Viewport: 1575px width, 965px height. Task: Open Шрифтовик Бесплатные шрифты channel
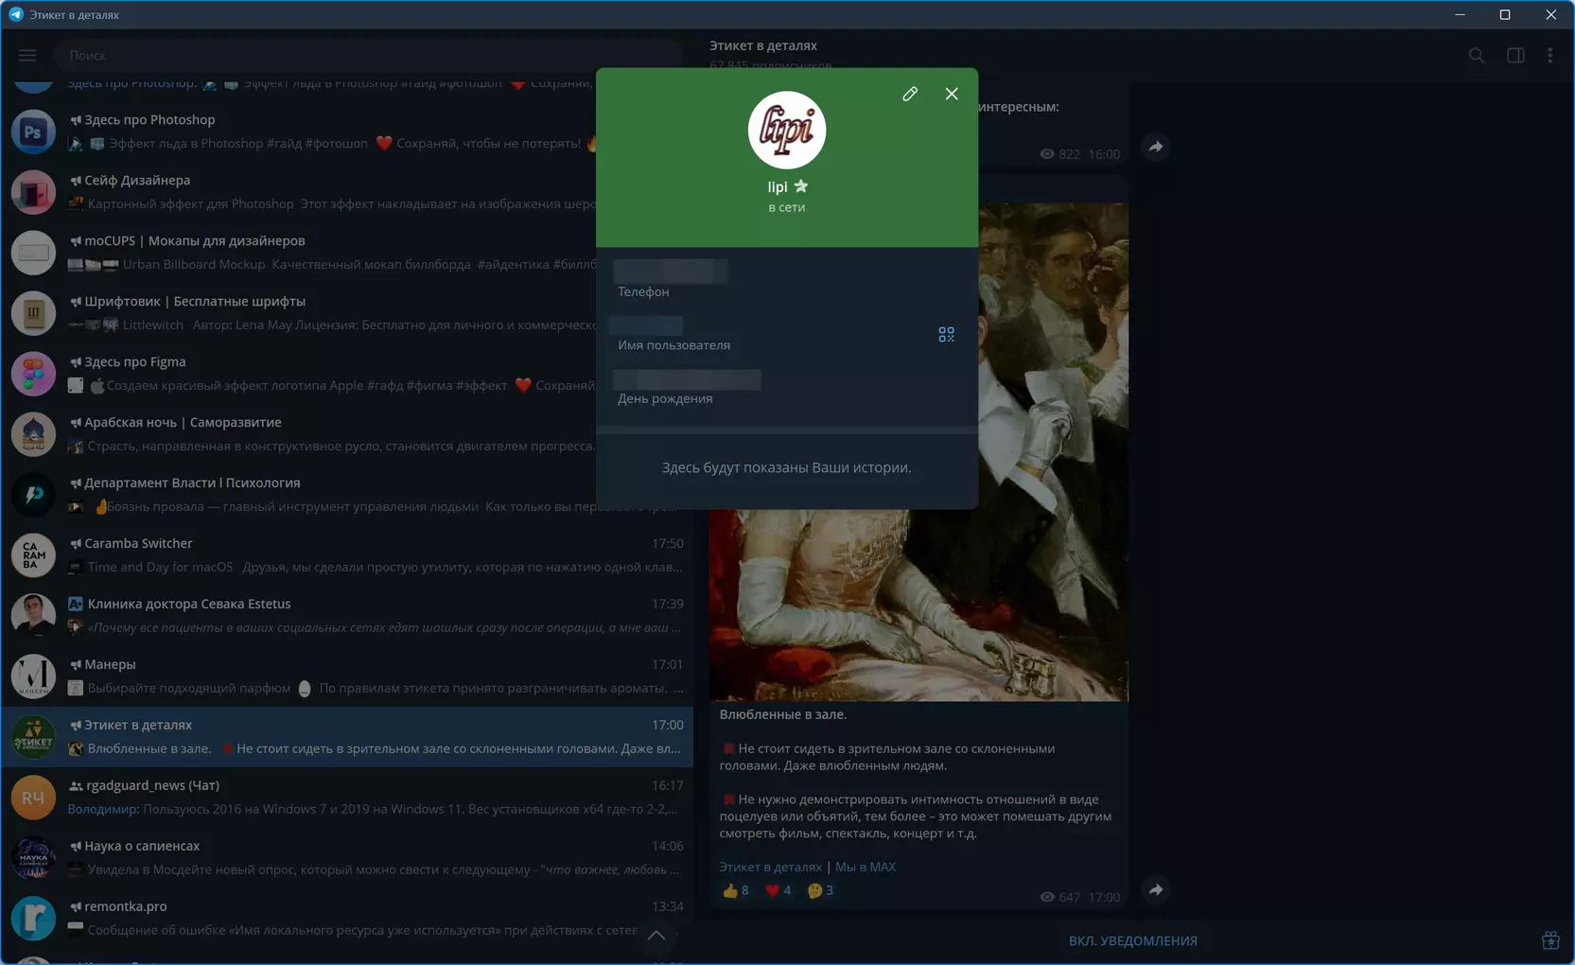point(347,313)
